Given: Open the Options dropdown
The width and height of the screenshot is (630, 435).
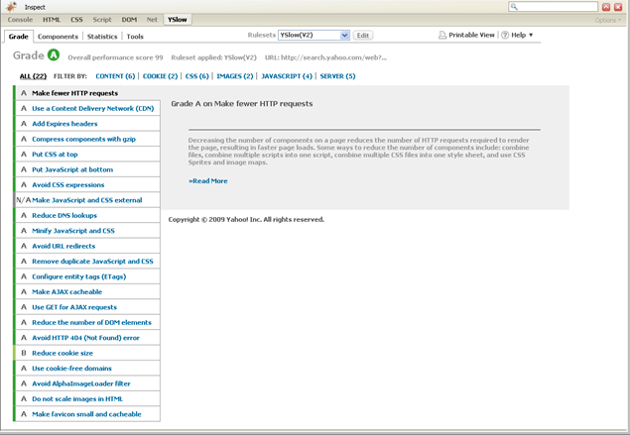Looking at the screenshot, I should [607, 20].
